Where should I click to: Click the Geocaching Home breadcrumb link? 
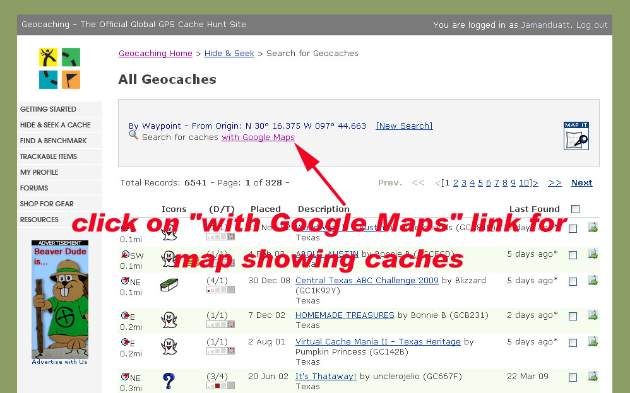(x=155, y=54)
